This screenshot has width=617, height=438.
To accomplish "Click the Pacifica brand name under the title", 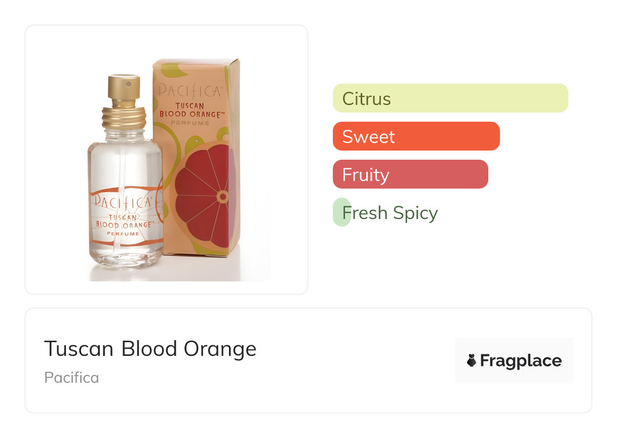I will tap(71, 378).
